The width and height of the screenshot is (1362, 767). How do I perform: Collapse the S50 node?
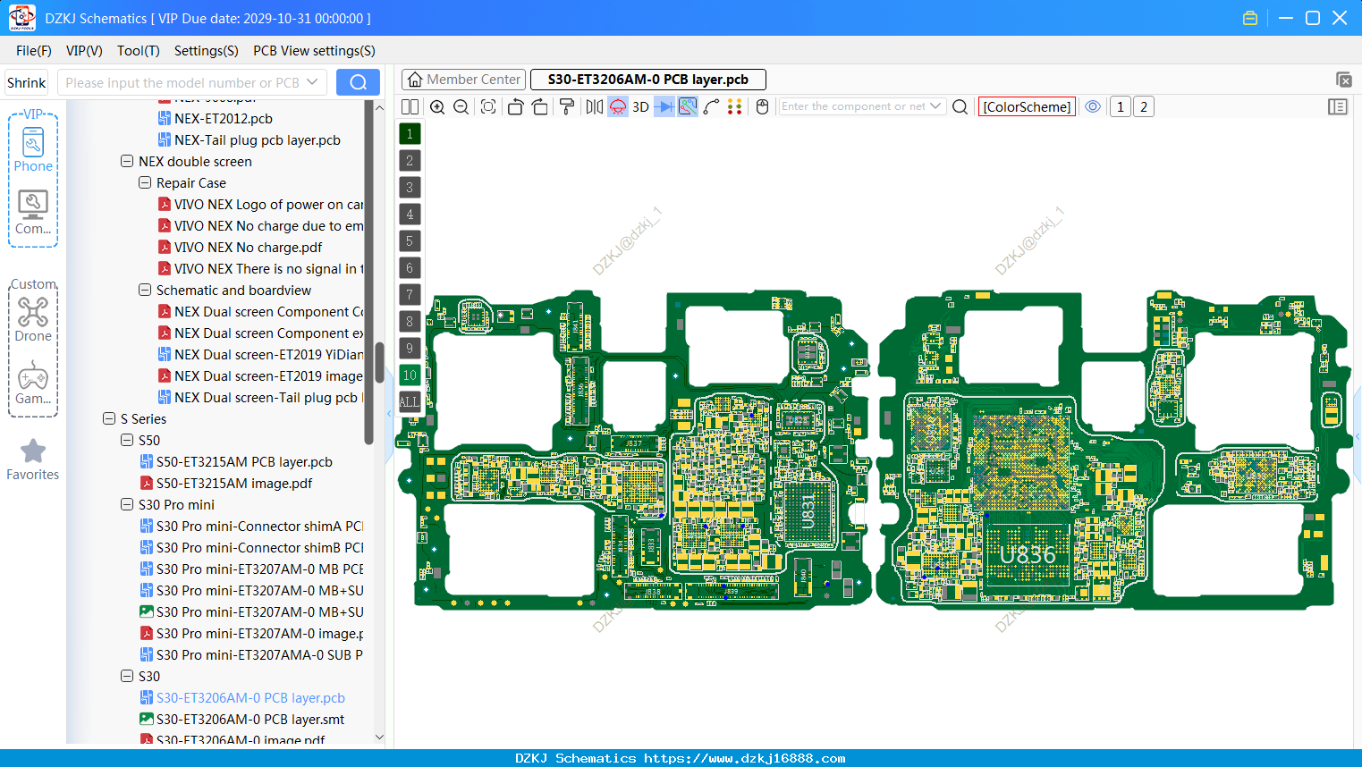(127, 440)
